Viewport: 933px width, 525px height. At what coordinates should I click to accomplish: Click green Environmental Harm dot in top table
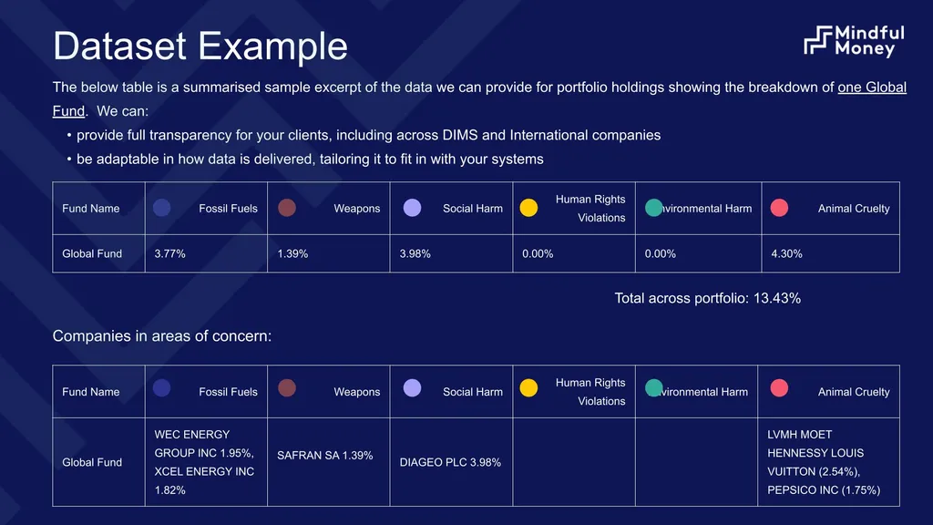[x=654, y=208]
